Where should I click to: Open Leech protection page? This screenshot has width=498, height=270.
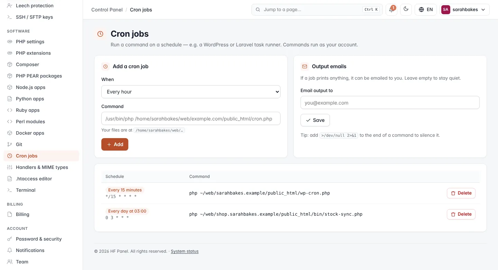(x=41, y=6)
